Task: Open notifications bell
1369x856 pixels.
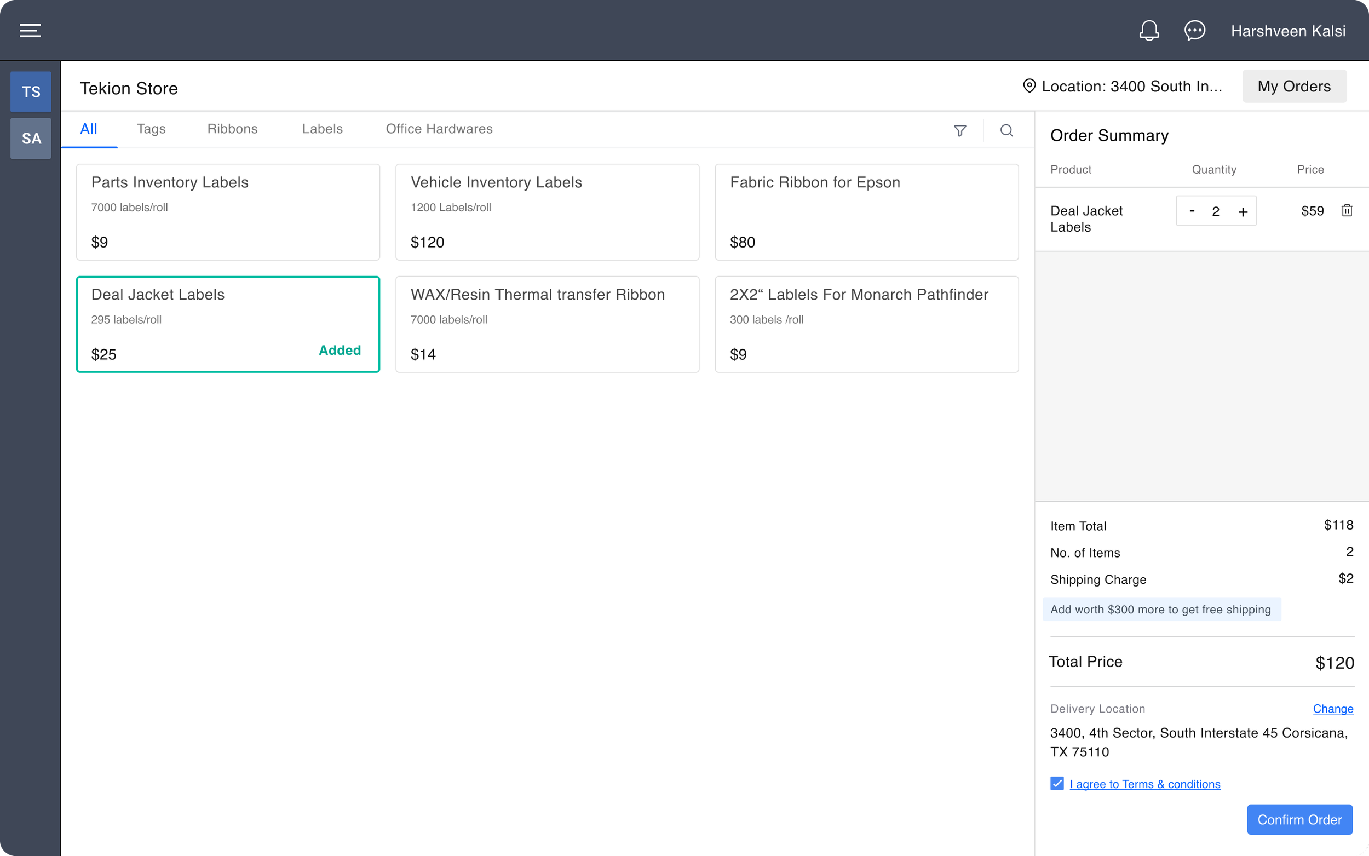Action: pos(1149,31)
